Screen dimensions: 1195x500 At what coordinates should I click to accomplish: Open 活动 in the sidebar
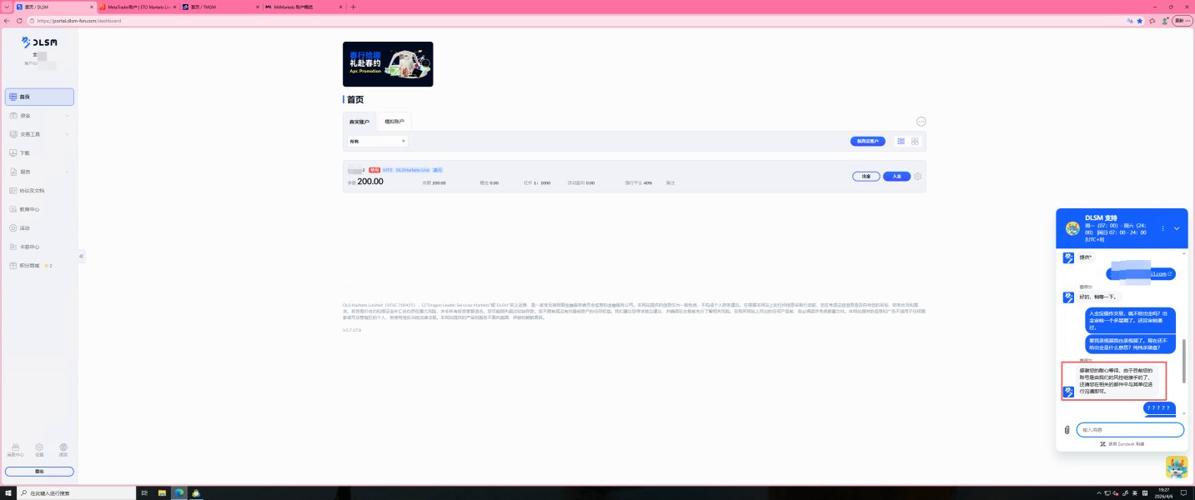tap(39, 228)
